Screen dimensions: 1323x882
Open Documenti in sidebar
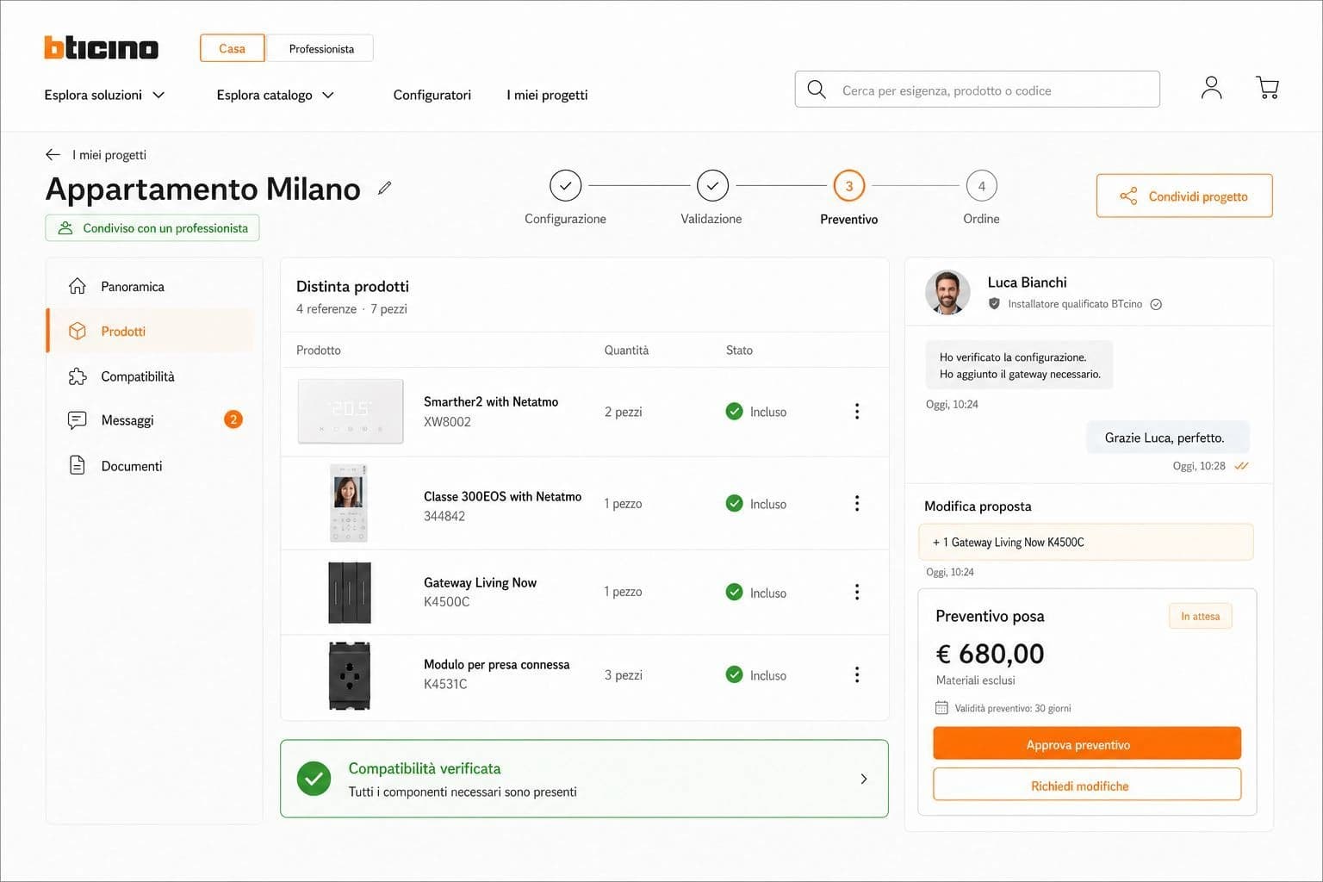[151, 466]
